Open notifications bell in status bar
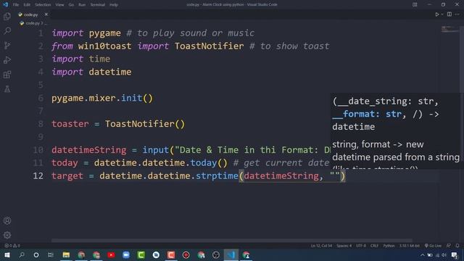464x261 pixels. (x=457, y=246)
